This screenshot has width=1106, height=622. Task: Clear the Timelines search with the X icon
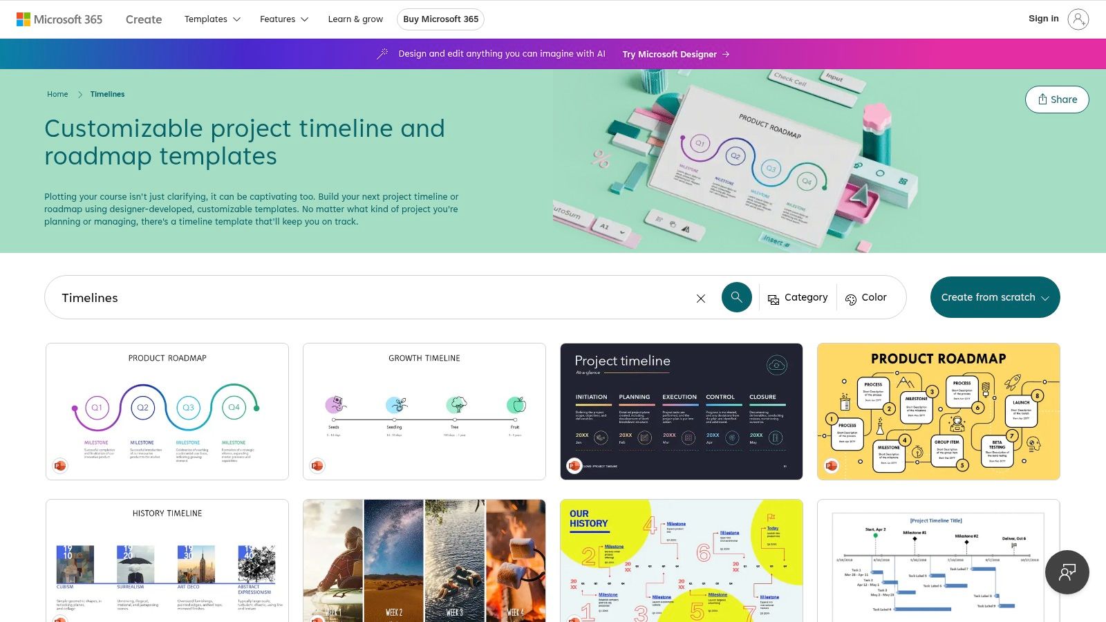(x=700, y=298)
